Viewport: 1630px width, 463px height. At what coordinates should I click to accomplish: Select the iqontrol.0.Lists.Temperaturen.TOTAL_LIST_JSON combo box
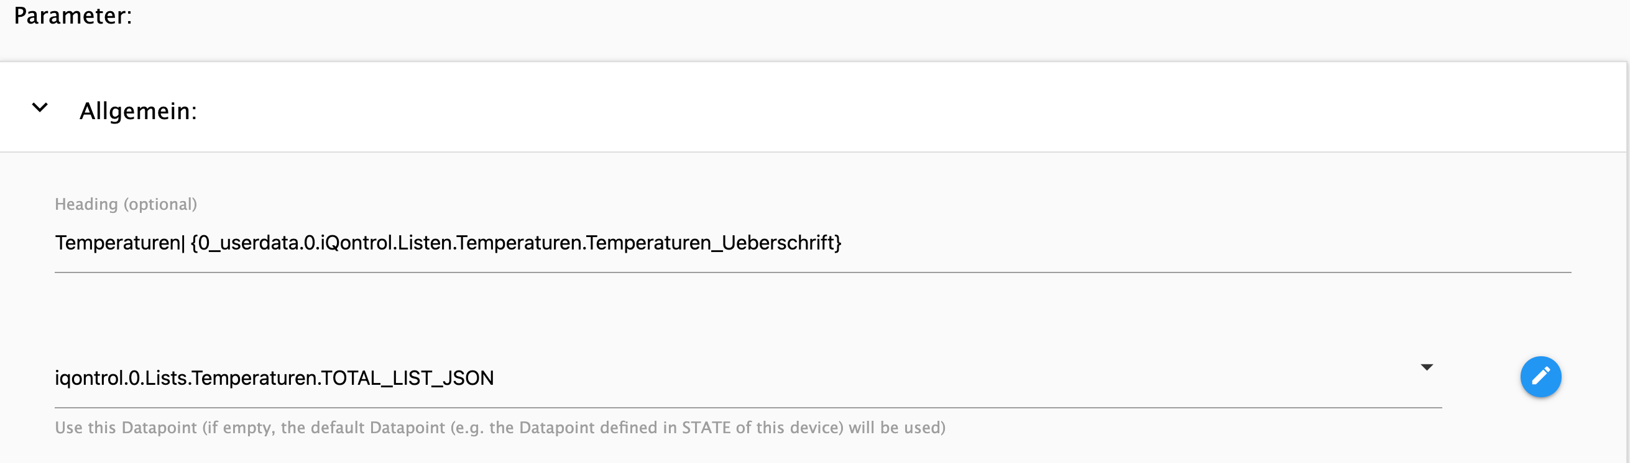[748, 378]
